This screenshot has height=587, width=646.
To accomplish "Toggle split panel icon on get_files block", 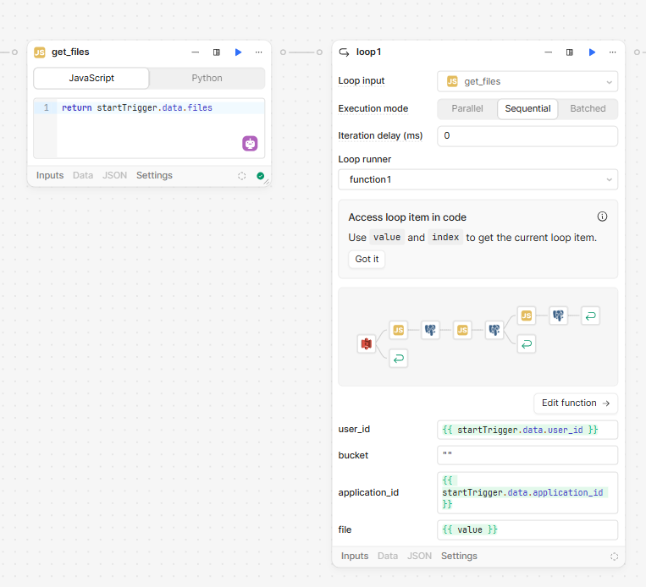I will click(216, 52).
